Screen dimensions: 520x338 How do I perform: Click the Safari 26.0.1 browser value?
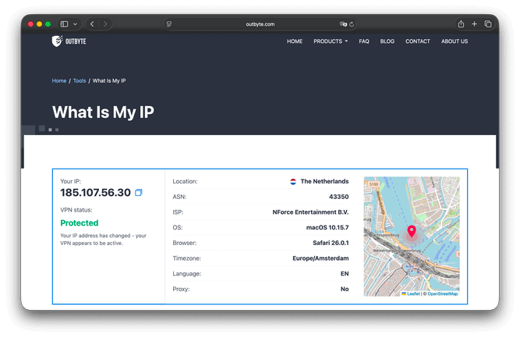coord(331,243)
